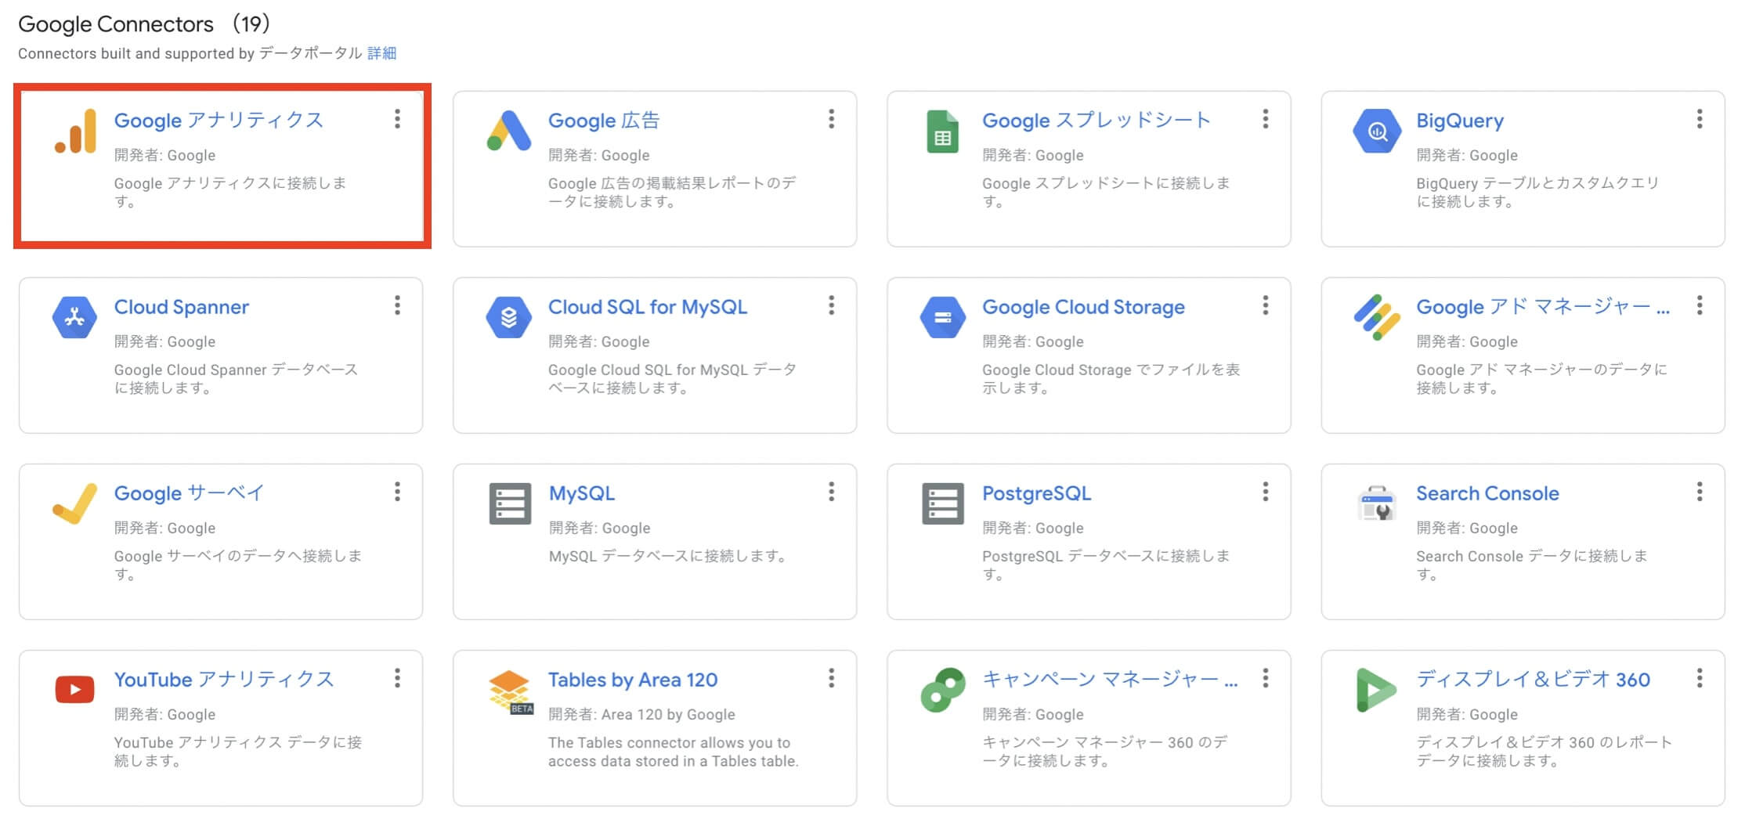The height and width of the screenshot is (819, 1745).
Task: Click the Google 広告 logo icon
Action: click(509, 131)
